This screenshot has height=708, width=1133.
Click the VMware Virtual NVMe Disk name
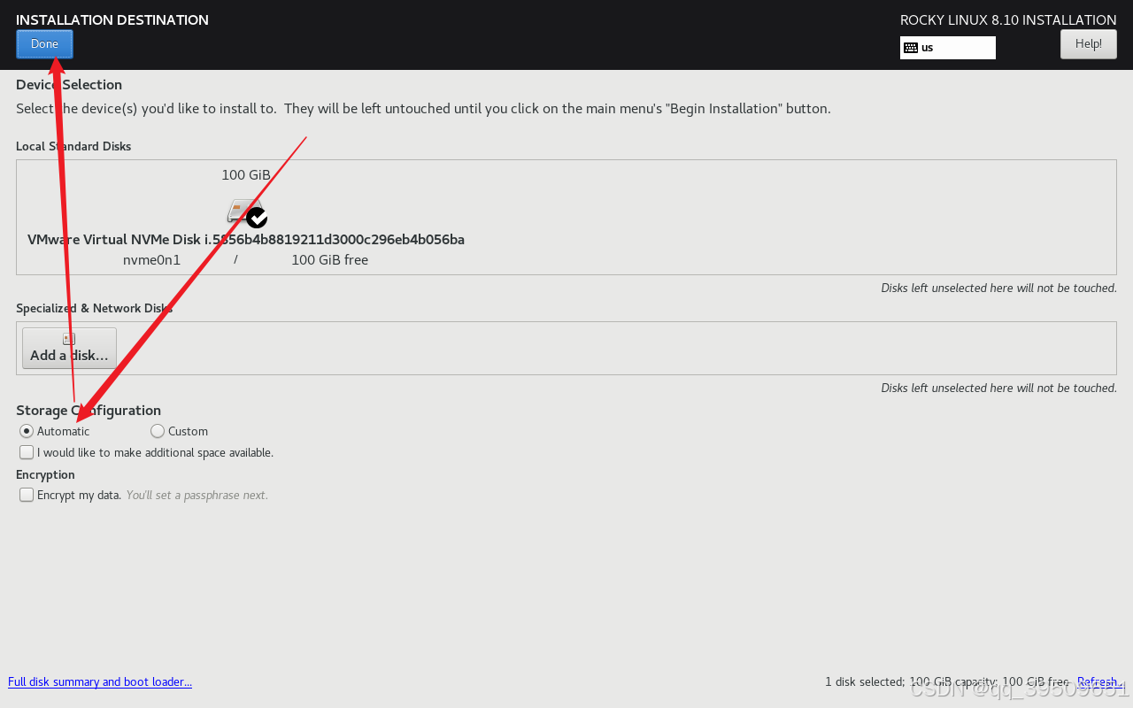click(x=246, y=240)
